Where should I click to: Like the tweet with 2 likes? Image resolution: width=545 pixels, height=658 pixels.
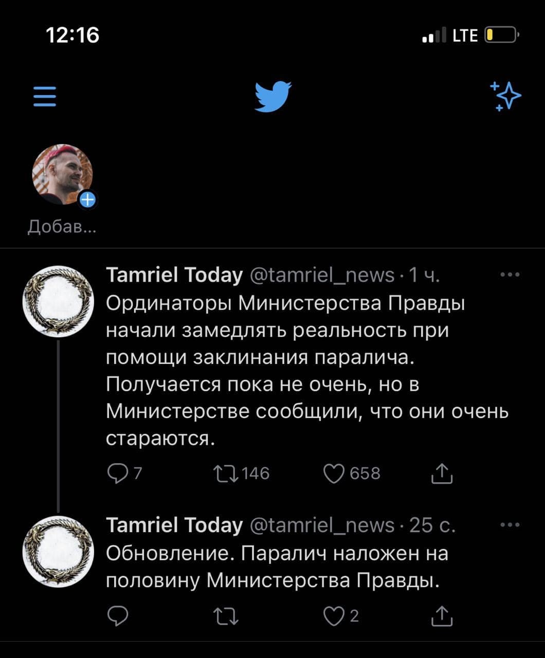[x=334, y=615]
